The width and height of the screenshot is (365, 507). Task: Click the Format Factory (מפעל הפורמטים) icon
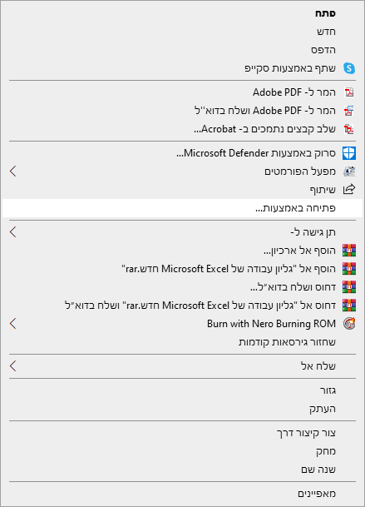coord(349,171)
